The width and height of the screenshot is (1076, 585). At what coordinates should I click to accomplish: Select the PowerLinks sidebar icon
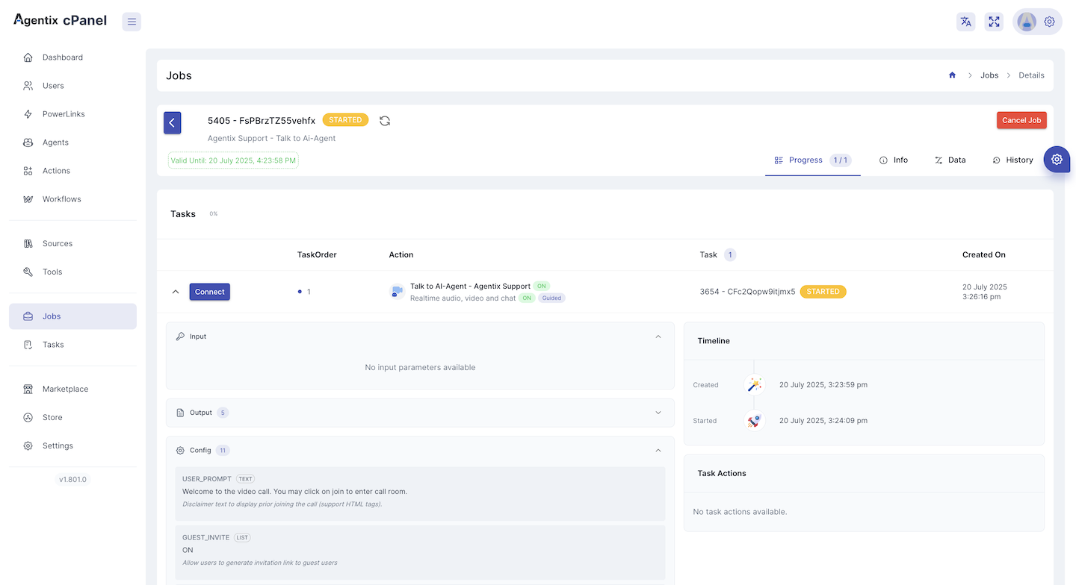[x=28, y=113]
